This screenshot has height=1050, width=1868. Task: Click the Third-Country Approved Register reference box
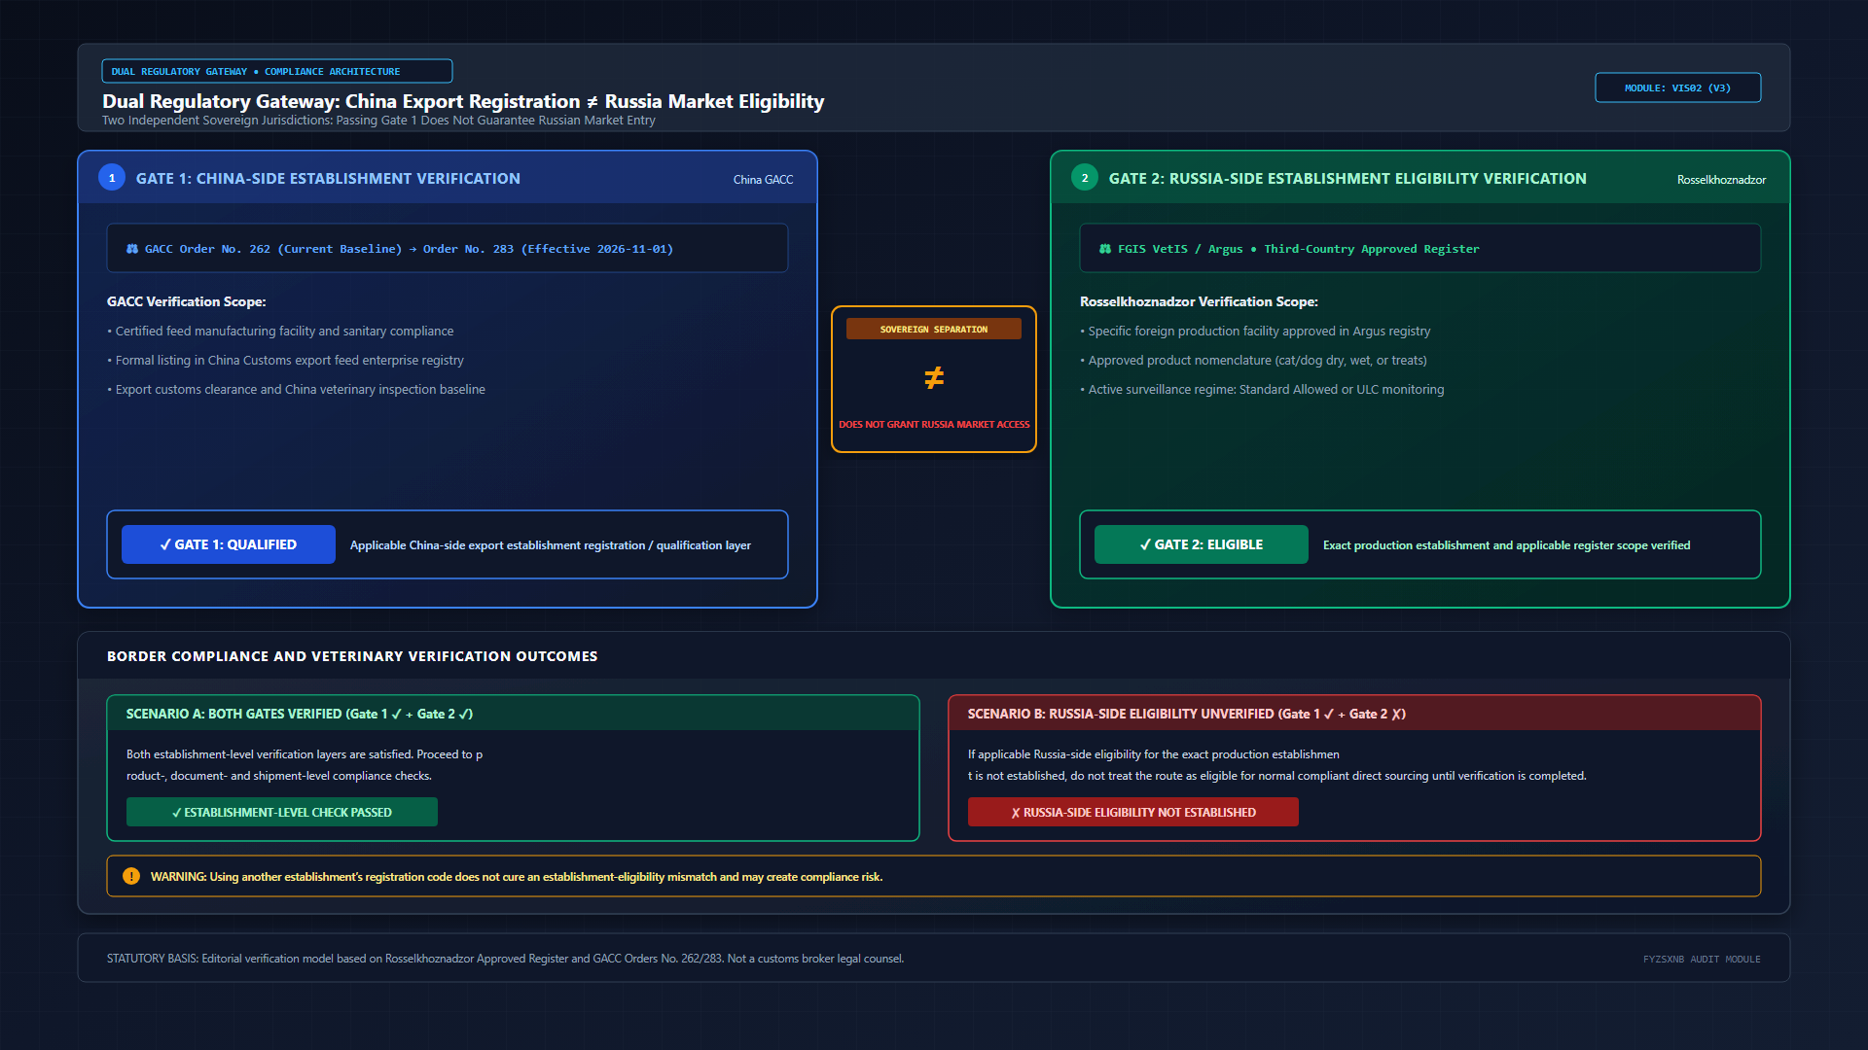click(1420, 249)
